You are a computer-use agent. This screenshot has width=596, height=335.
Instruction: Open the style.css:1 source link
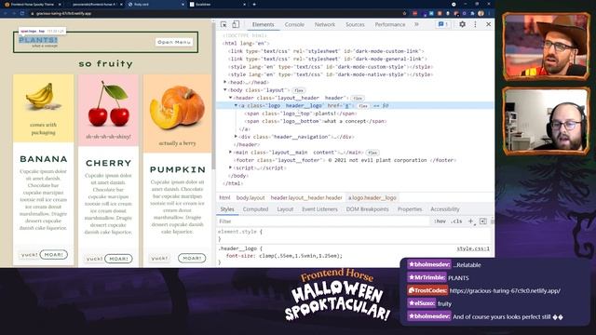point(473,248)
